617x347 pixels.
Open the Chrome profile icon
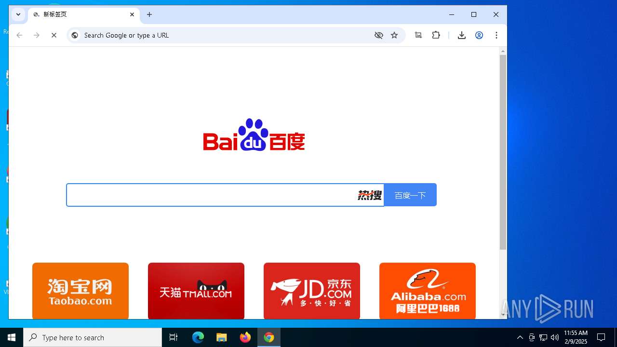pyautogui.click(x=479, y=35)
